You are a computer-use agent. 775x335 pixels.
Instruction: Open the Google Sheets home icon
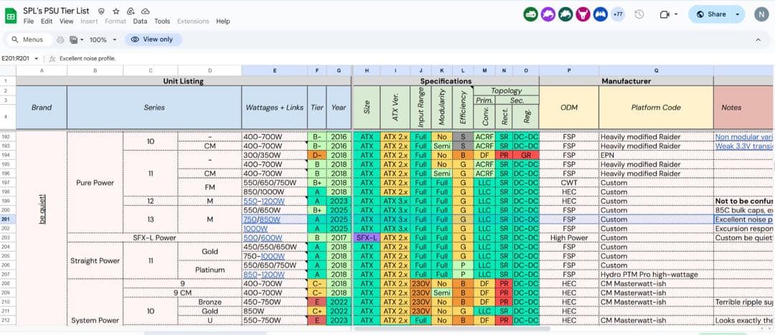[x=11, y=14]
